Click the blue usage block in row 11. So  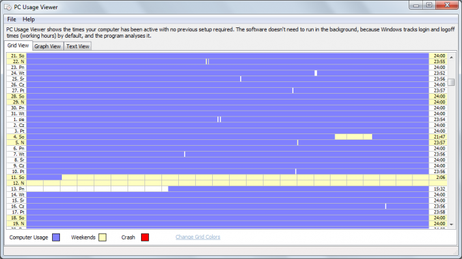(x=44, y=178)
